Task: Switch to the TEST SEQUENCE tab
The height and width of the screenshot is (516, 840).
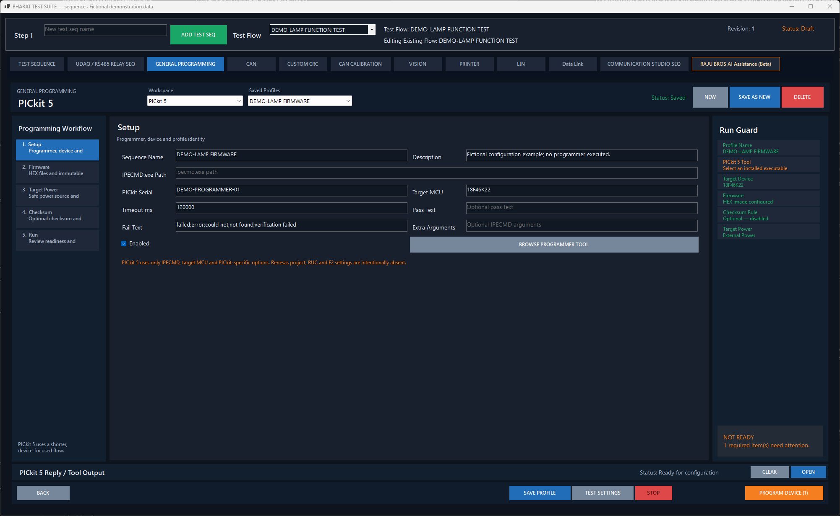Action: pos(37,64)
